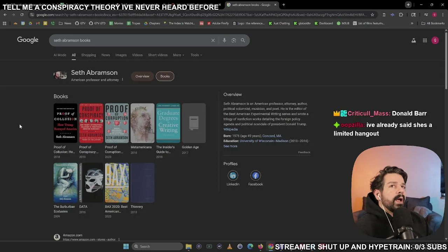Open options menu for the Amazon.com result

(x=119, y=239)
